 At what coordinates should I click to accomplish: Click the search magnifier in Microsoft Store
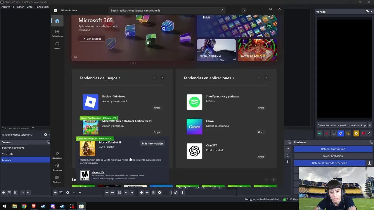point(222,10)
